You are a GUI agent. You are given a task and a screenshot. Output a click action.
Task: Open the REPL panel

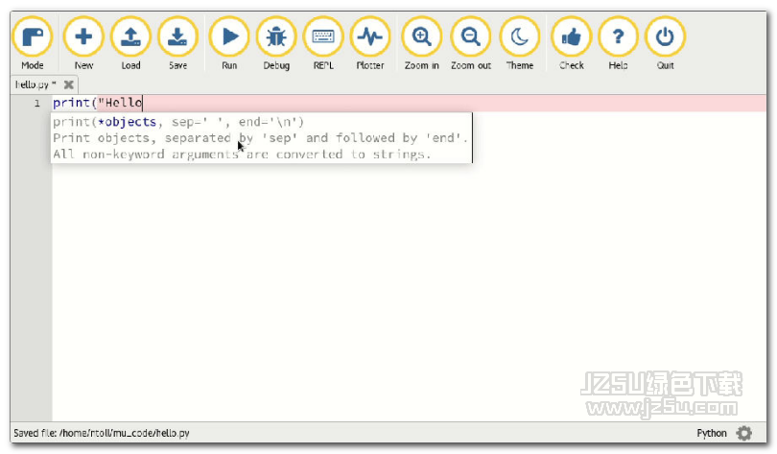(323, 43)
